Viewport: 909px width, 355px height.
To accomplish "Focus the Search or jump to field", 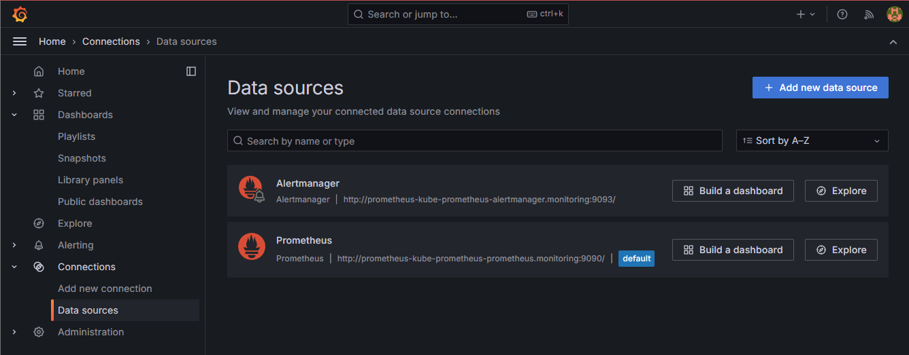I will click(458, 14).
